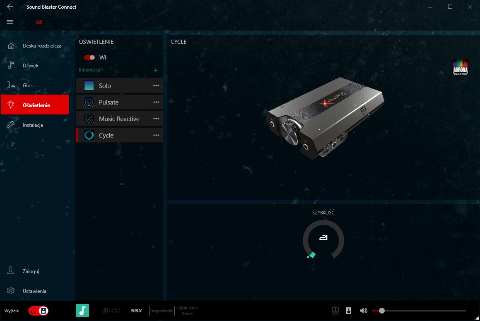Toggle the lighting Wł switch off

(89, 57)
